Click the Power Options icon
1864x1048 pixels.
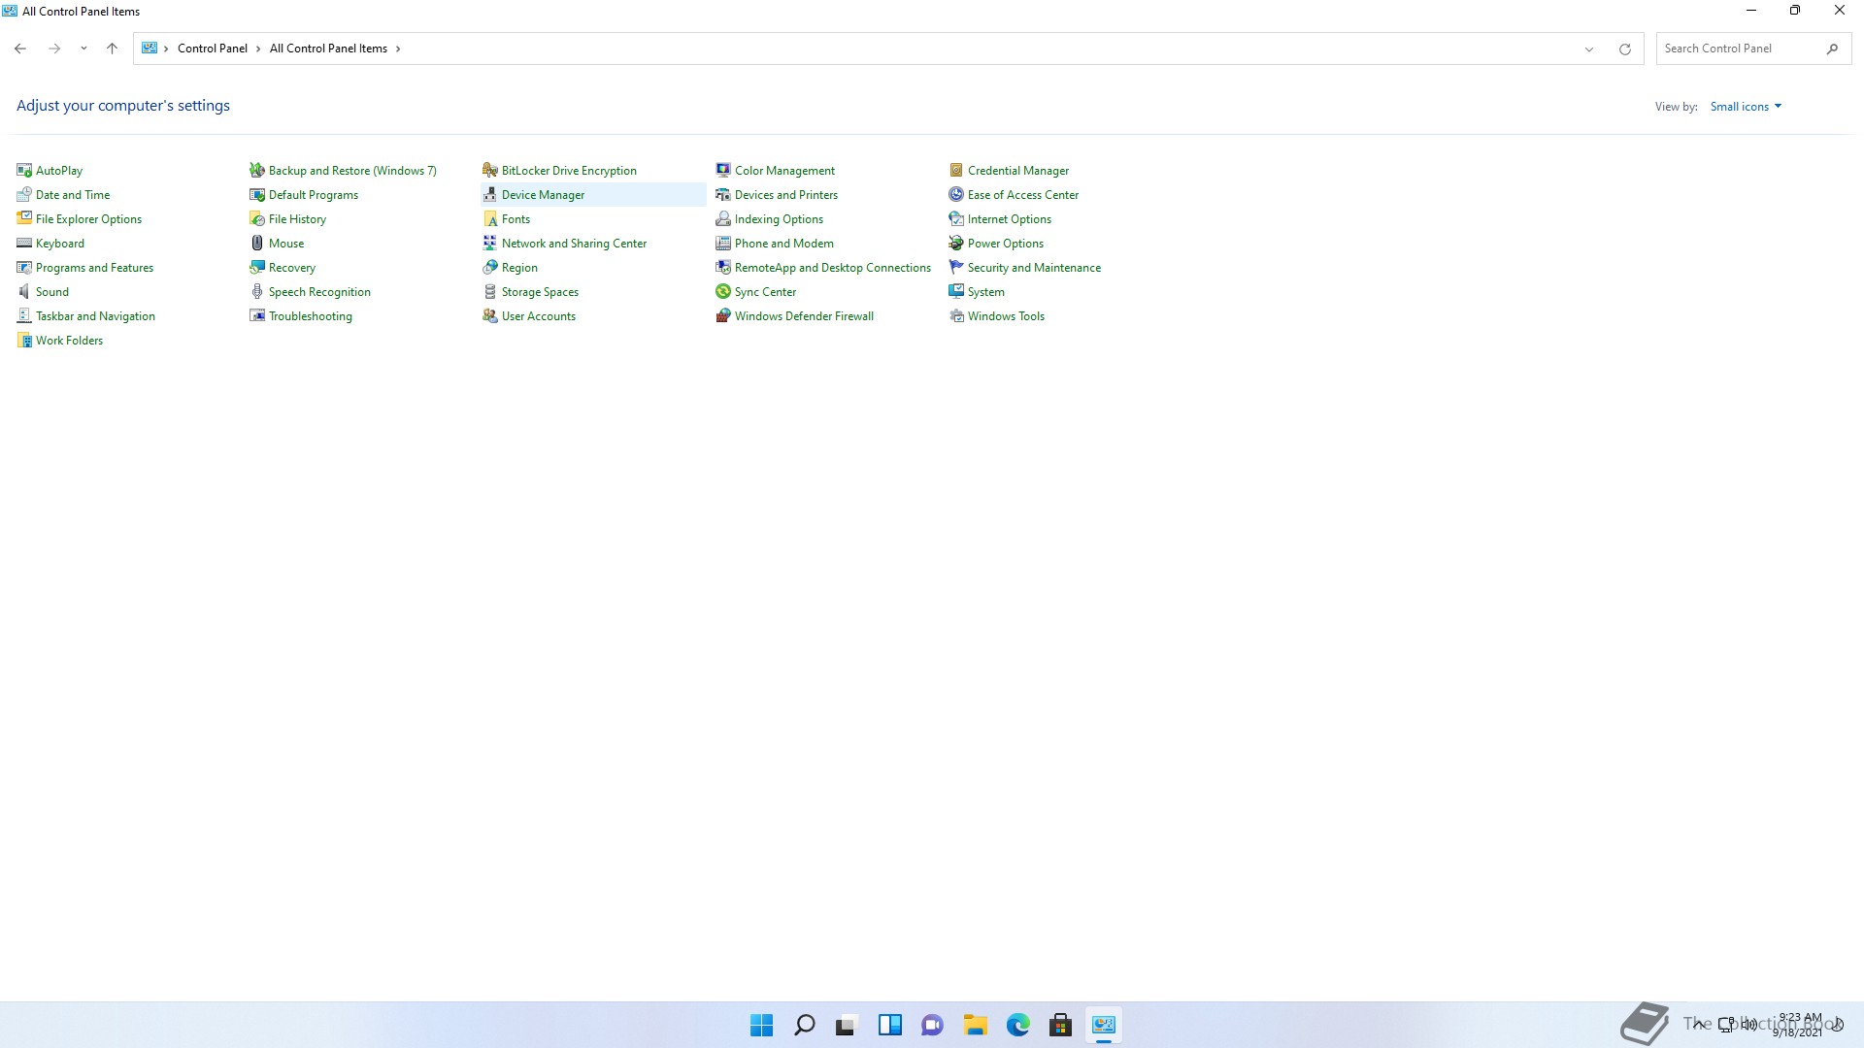coord(956,243)
